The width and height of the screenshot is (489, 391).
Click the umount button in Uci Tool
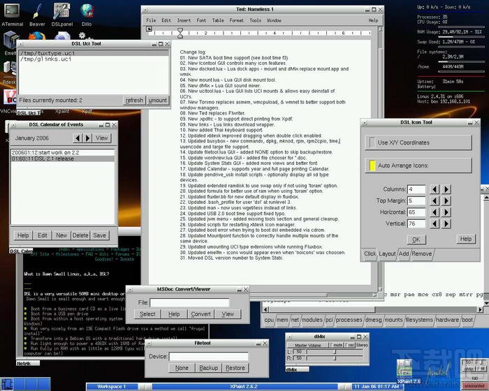point(158,101)
